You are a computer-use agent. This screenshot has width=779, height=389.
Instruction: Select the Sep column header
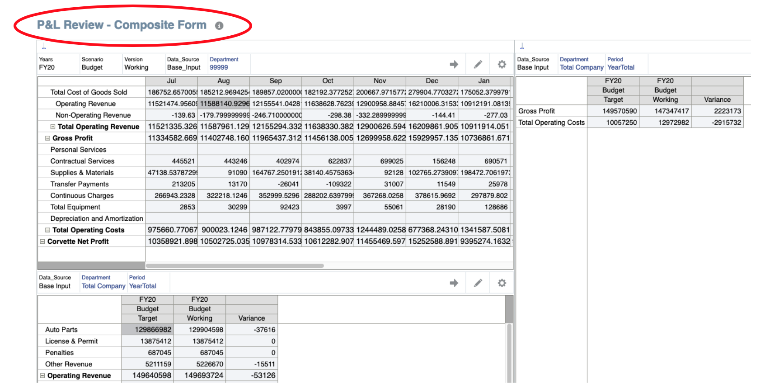click(276, 81)
